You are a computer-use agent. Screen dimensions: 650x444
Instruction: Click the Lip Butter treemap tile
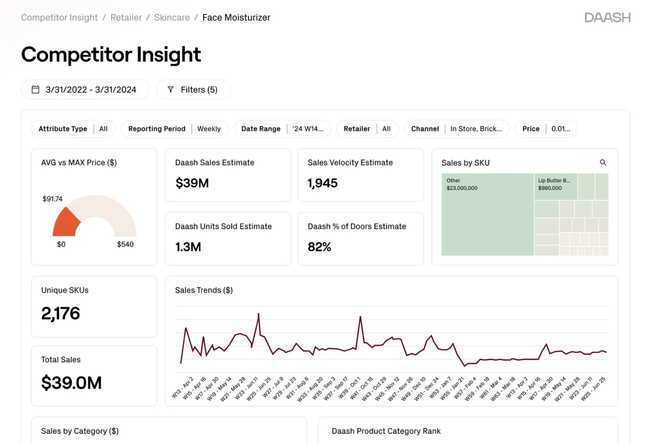tap(556, 187)
